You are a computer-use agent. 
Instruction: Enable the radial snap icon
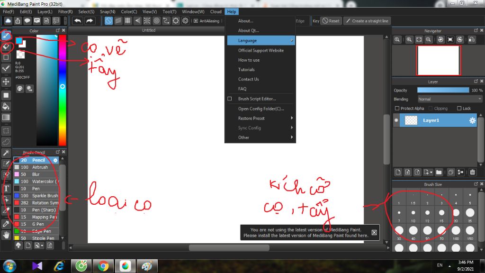pyautogui.click(x=147, y=21)
